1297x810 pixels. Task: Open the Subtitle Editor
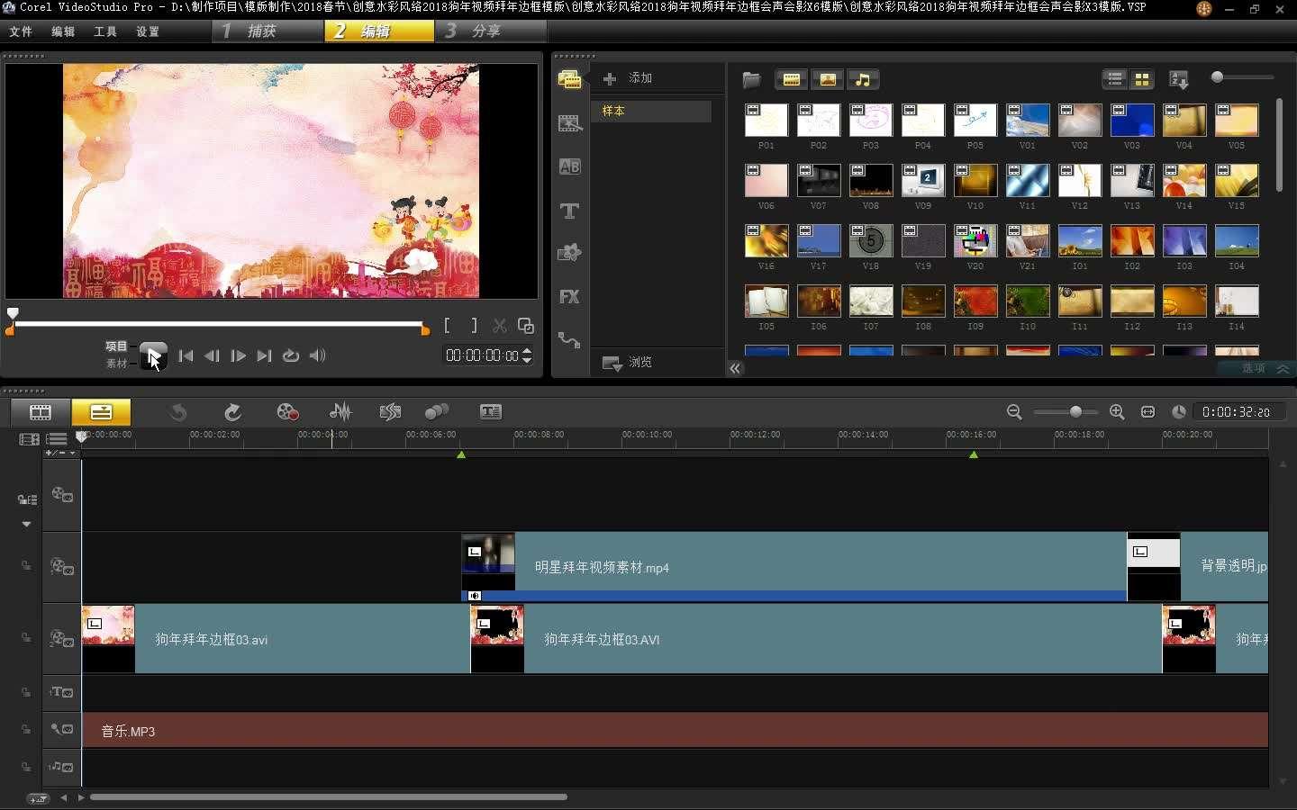pos(491,411)
